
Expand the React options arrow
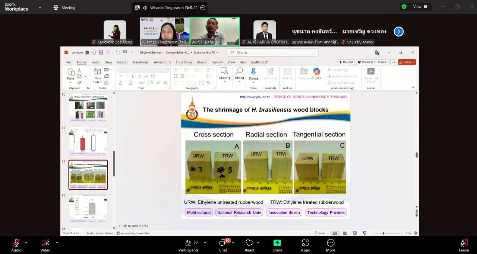258,243
